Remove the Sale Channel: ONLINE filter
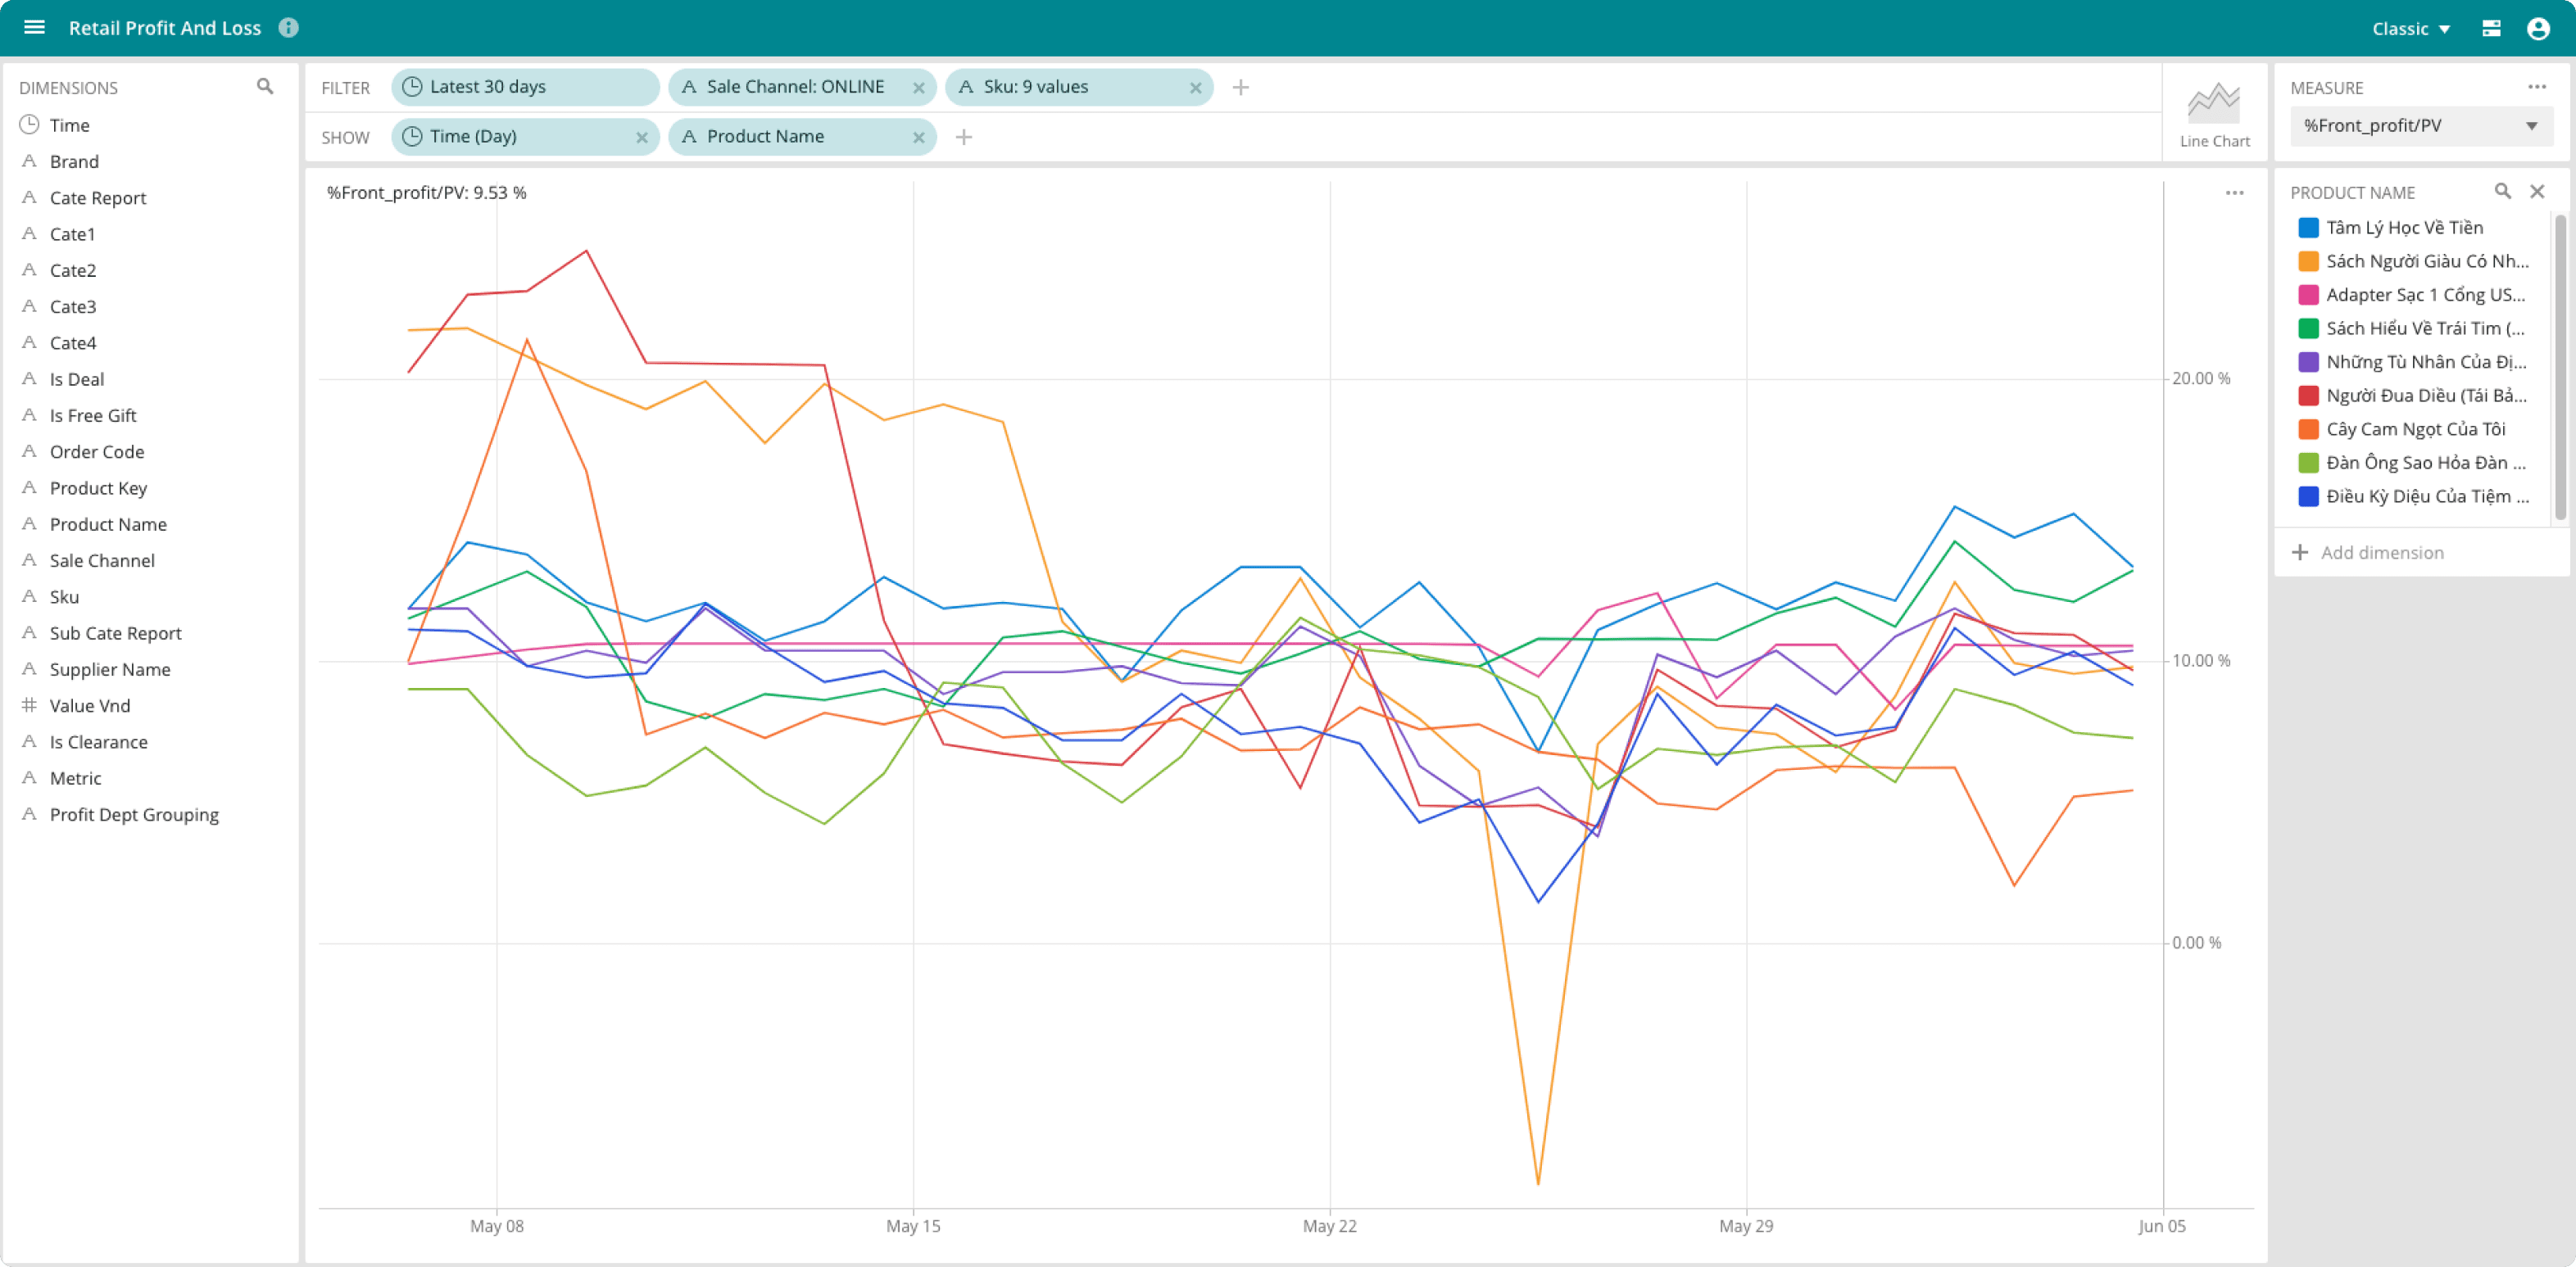Viewport: 2576px width, 1267px height. pyautogui.click(x=918, y=88)
